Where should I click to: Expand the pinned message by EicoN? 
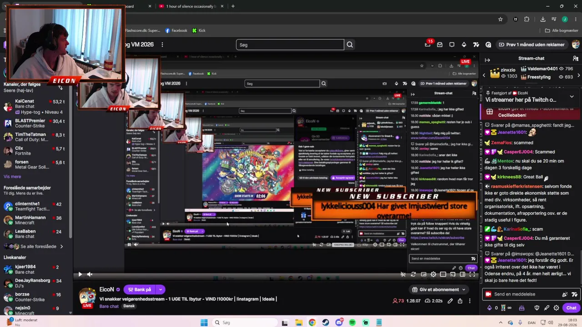click(572, 96)
